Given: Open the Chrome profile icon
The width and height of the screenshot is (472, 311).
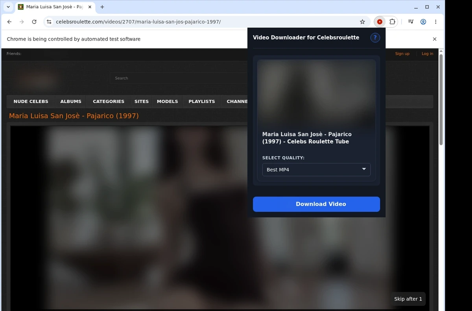Looking at the screenshot, I should click(x=423, y=22).
